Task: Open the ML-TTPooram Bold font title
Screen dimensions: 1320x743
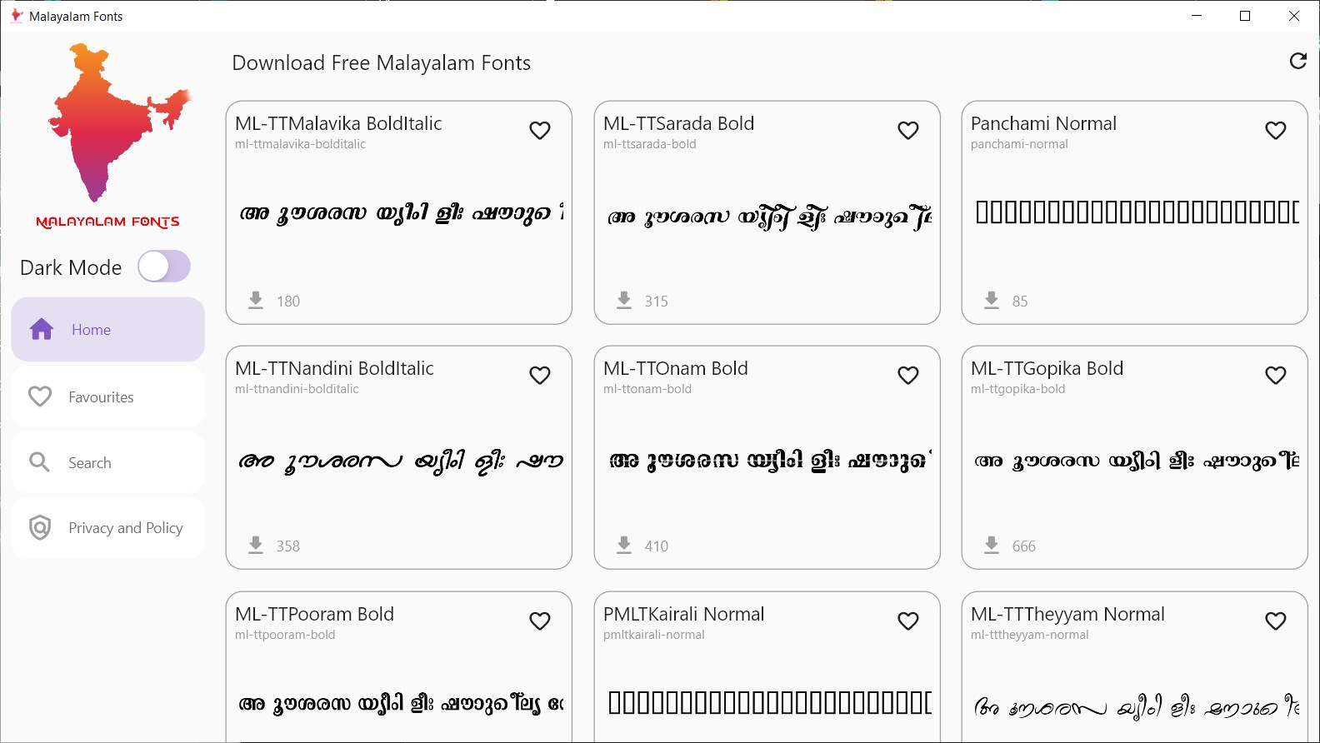Action: (x=314, y=614)
